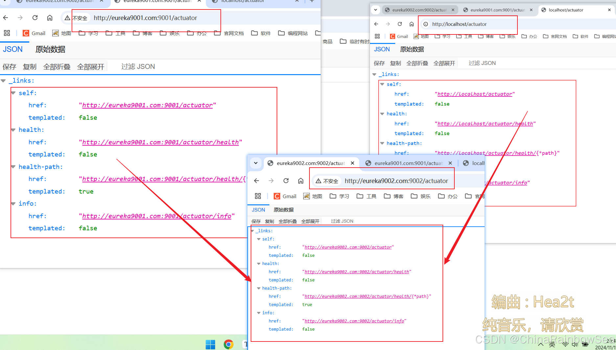
Task: Open eureka9001 actuator/info href link
Action: pyautogui.click(x=157, y=216)
